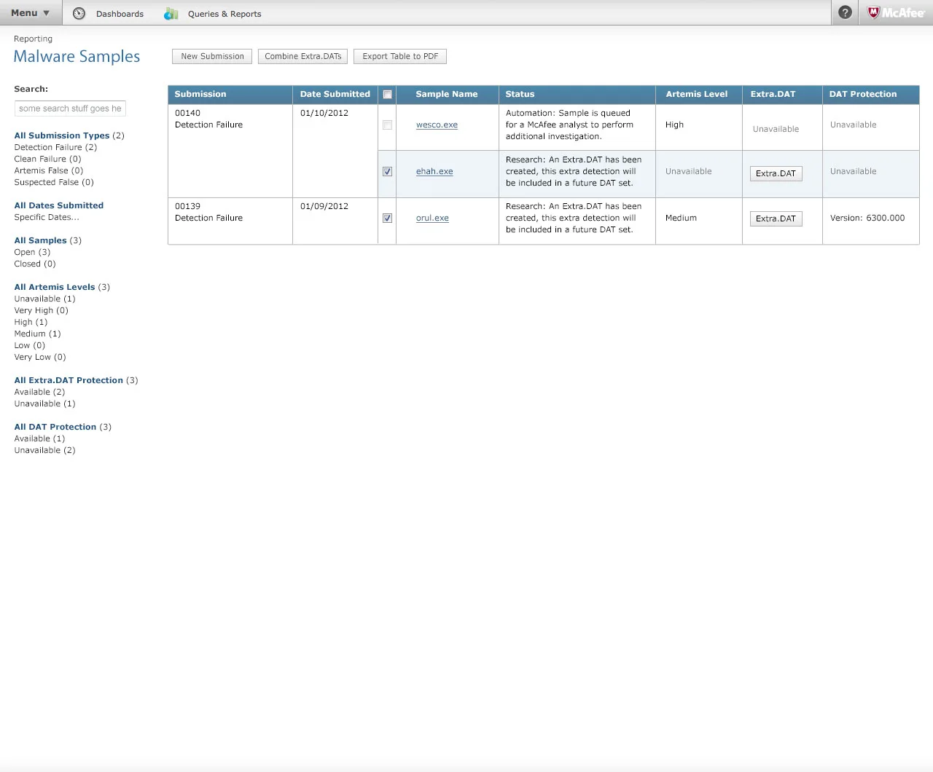Image resolution: width=933 pixels, height=772 pixels.
Task: Filter by Artemis False type
Action: point(49,170)
